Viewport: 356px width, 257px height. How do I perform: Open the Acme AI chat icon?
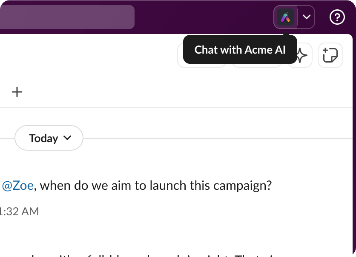[285, 17]
